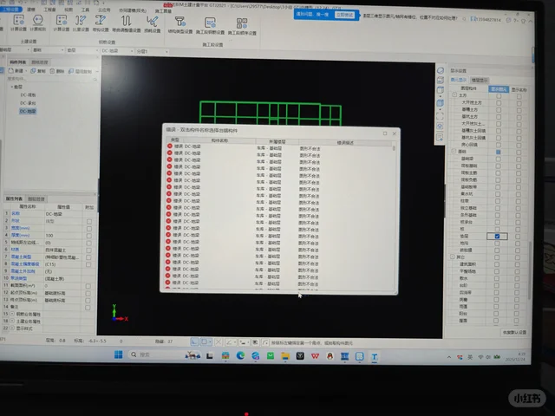Click 厚度 value field 100
Screen dimensions: 555x416
click(x=64, y=236)
